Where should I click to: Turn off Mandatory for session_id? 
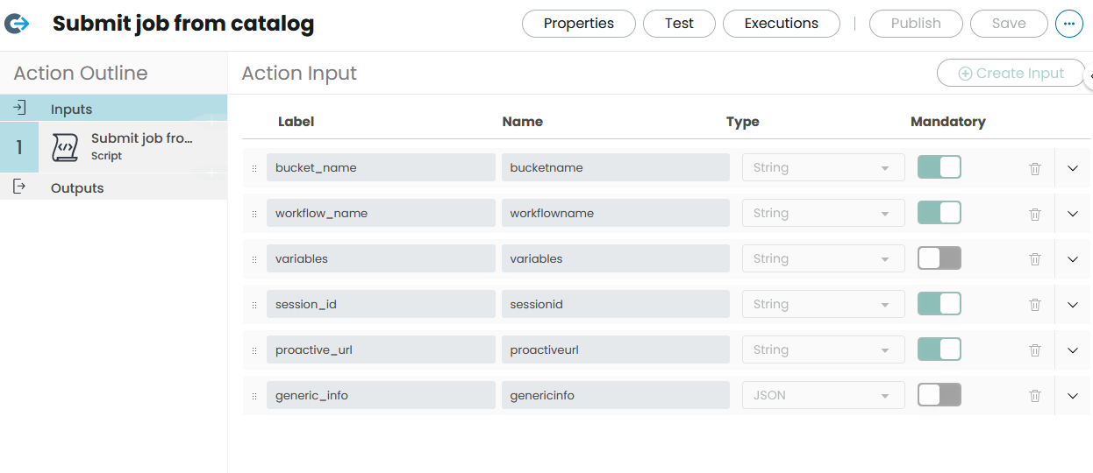(x=939, y=304)
